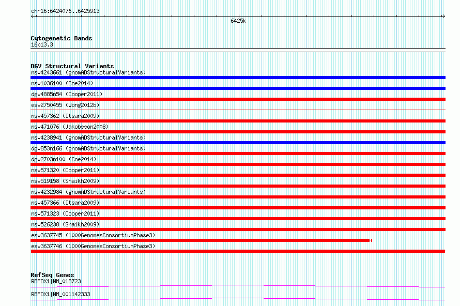Screen dimensions: 460x306
Task: Click the red bar under nsv519158
Action: 238,186
